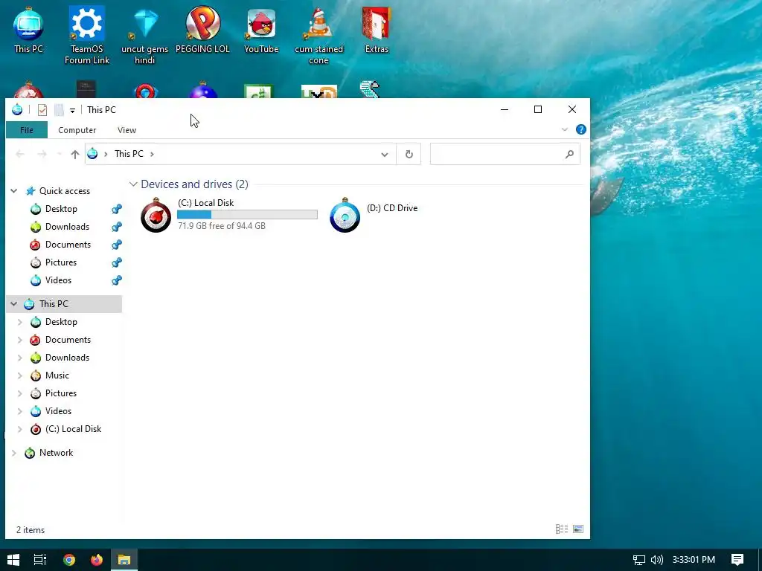Select Downloads under This PC

67,358
